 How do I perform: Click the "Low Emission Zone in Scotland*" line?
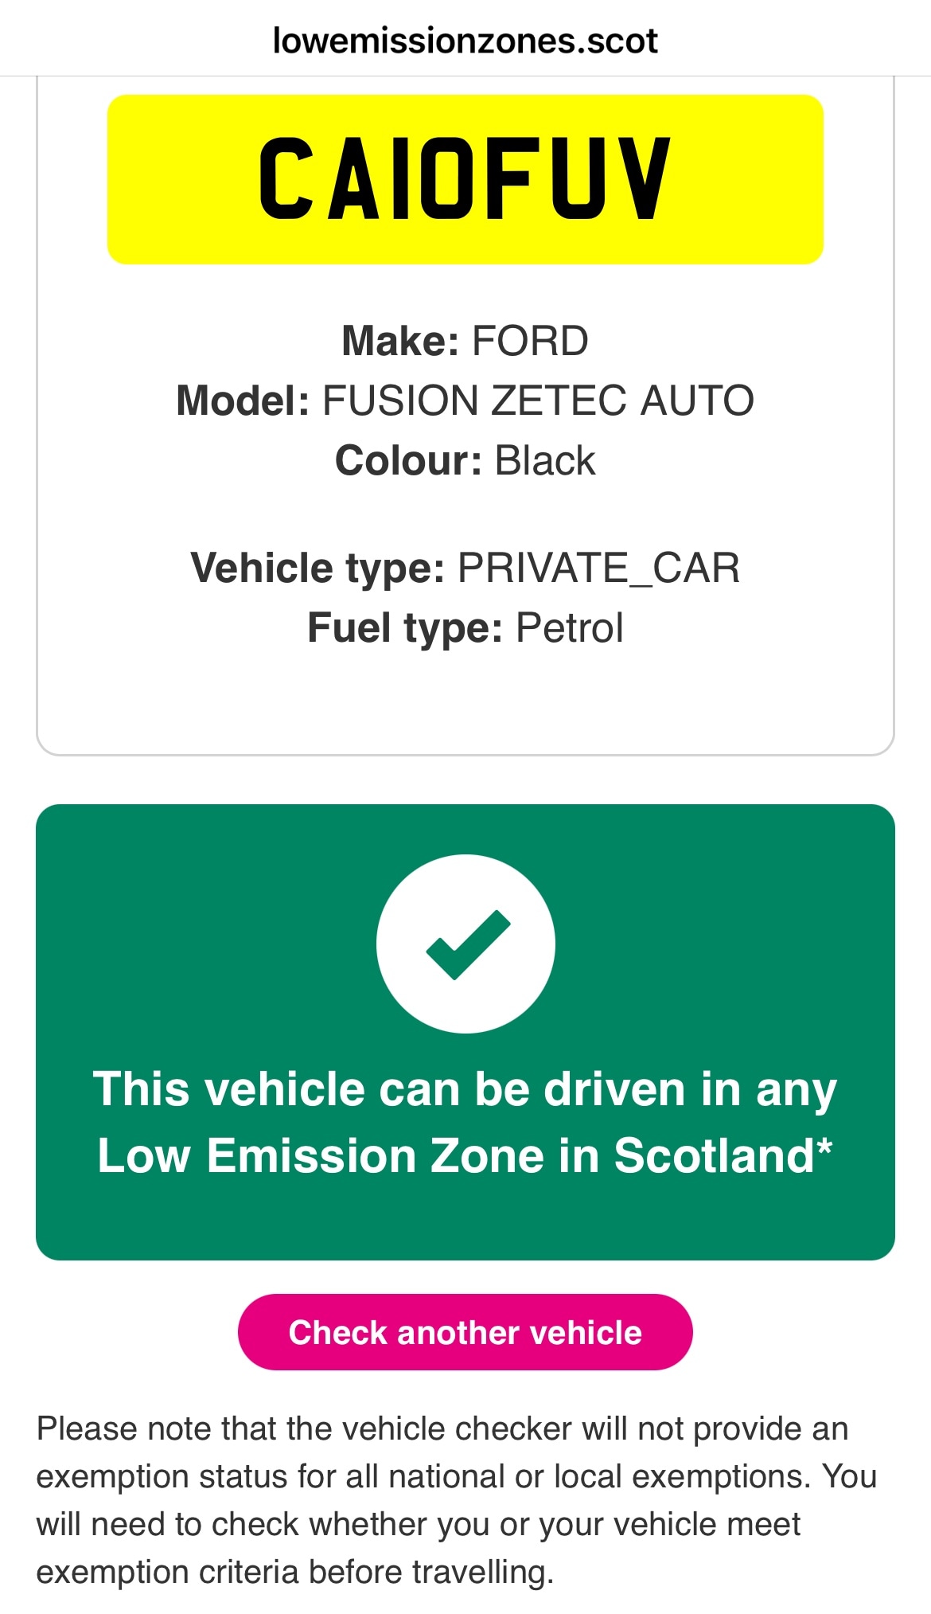click(465, 1155)
